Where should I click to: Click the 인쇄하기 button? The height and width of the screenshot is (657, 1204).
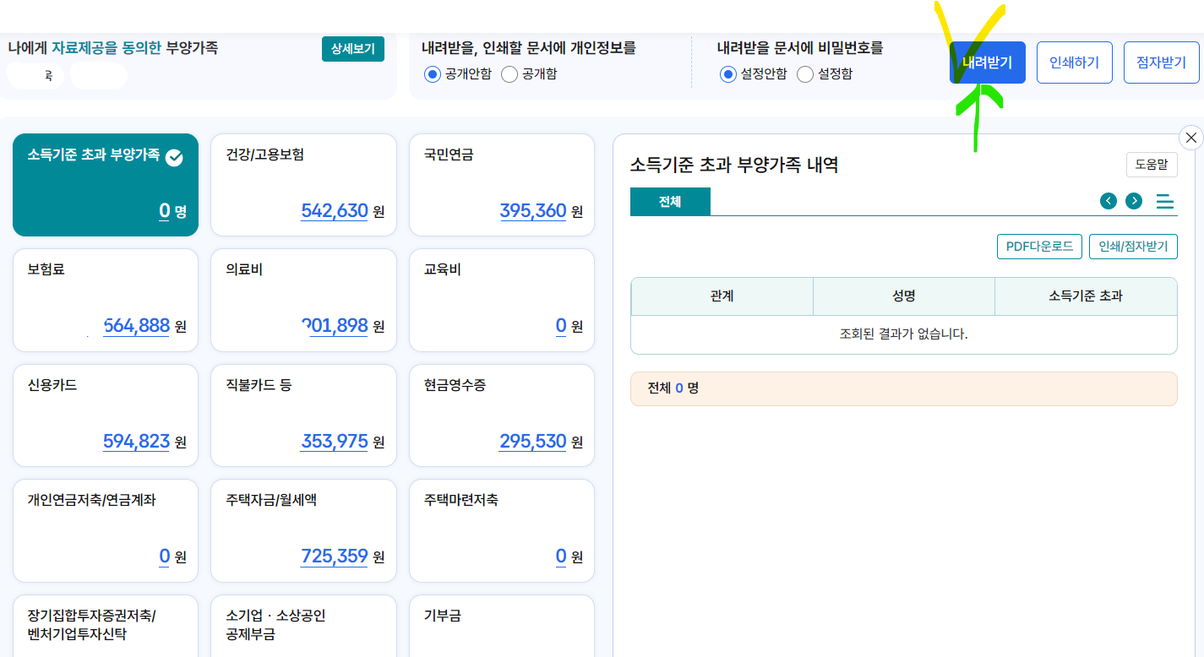pos(1074,62)
